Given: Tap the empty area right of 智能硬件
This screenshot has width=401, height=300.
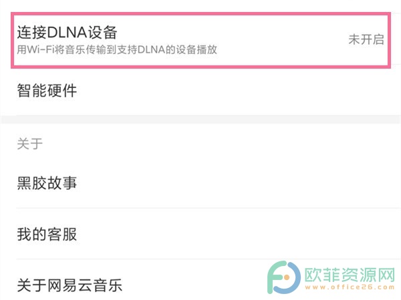Looking at the screenshot, I should coord(238,90).
